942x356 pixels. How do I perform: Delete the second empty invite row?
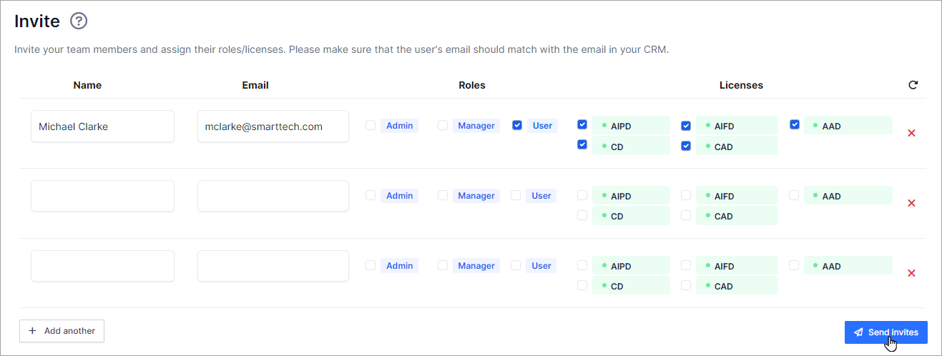911,203
